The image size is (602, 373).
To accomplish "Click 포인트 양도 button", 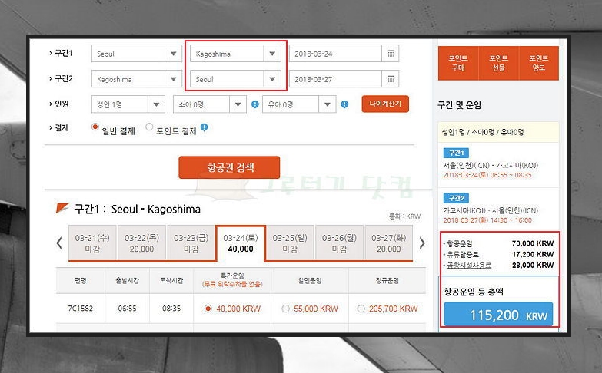I will (x=539, y=63).
